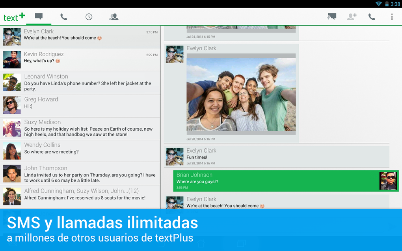Viewport: 402px width, 251px height.
Task: Click the 2:29 PM timestamp
Action: (x=152, y=55)
